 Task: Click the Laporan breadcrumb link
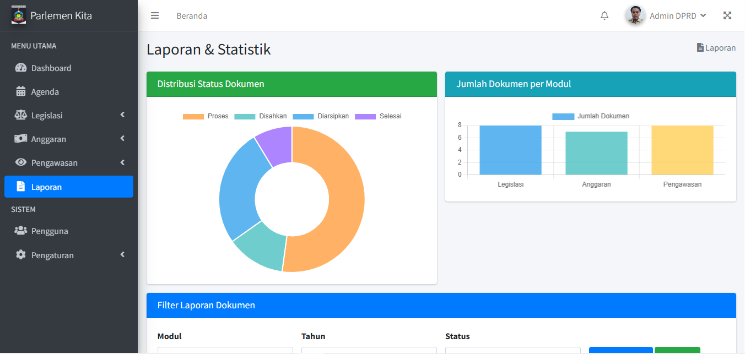pyautogui.click(x=716, y=47)
